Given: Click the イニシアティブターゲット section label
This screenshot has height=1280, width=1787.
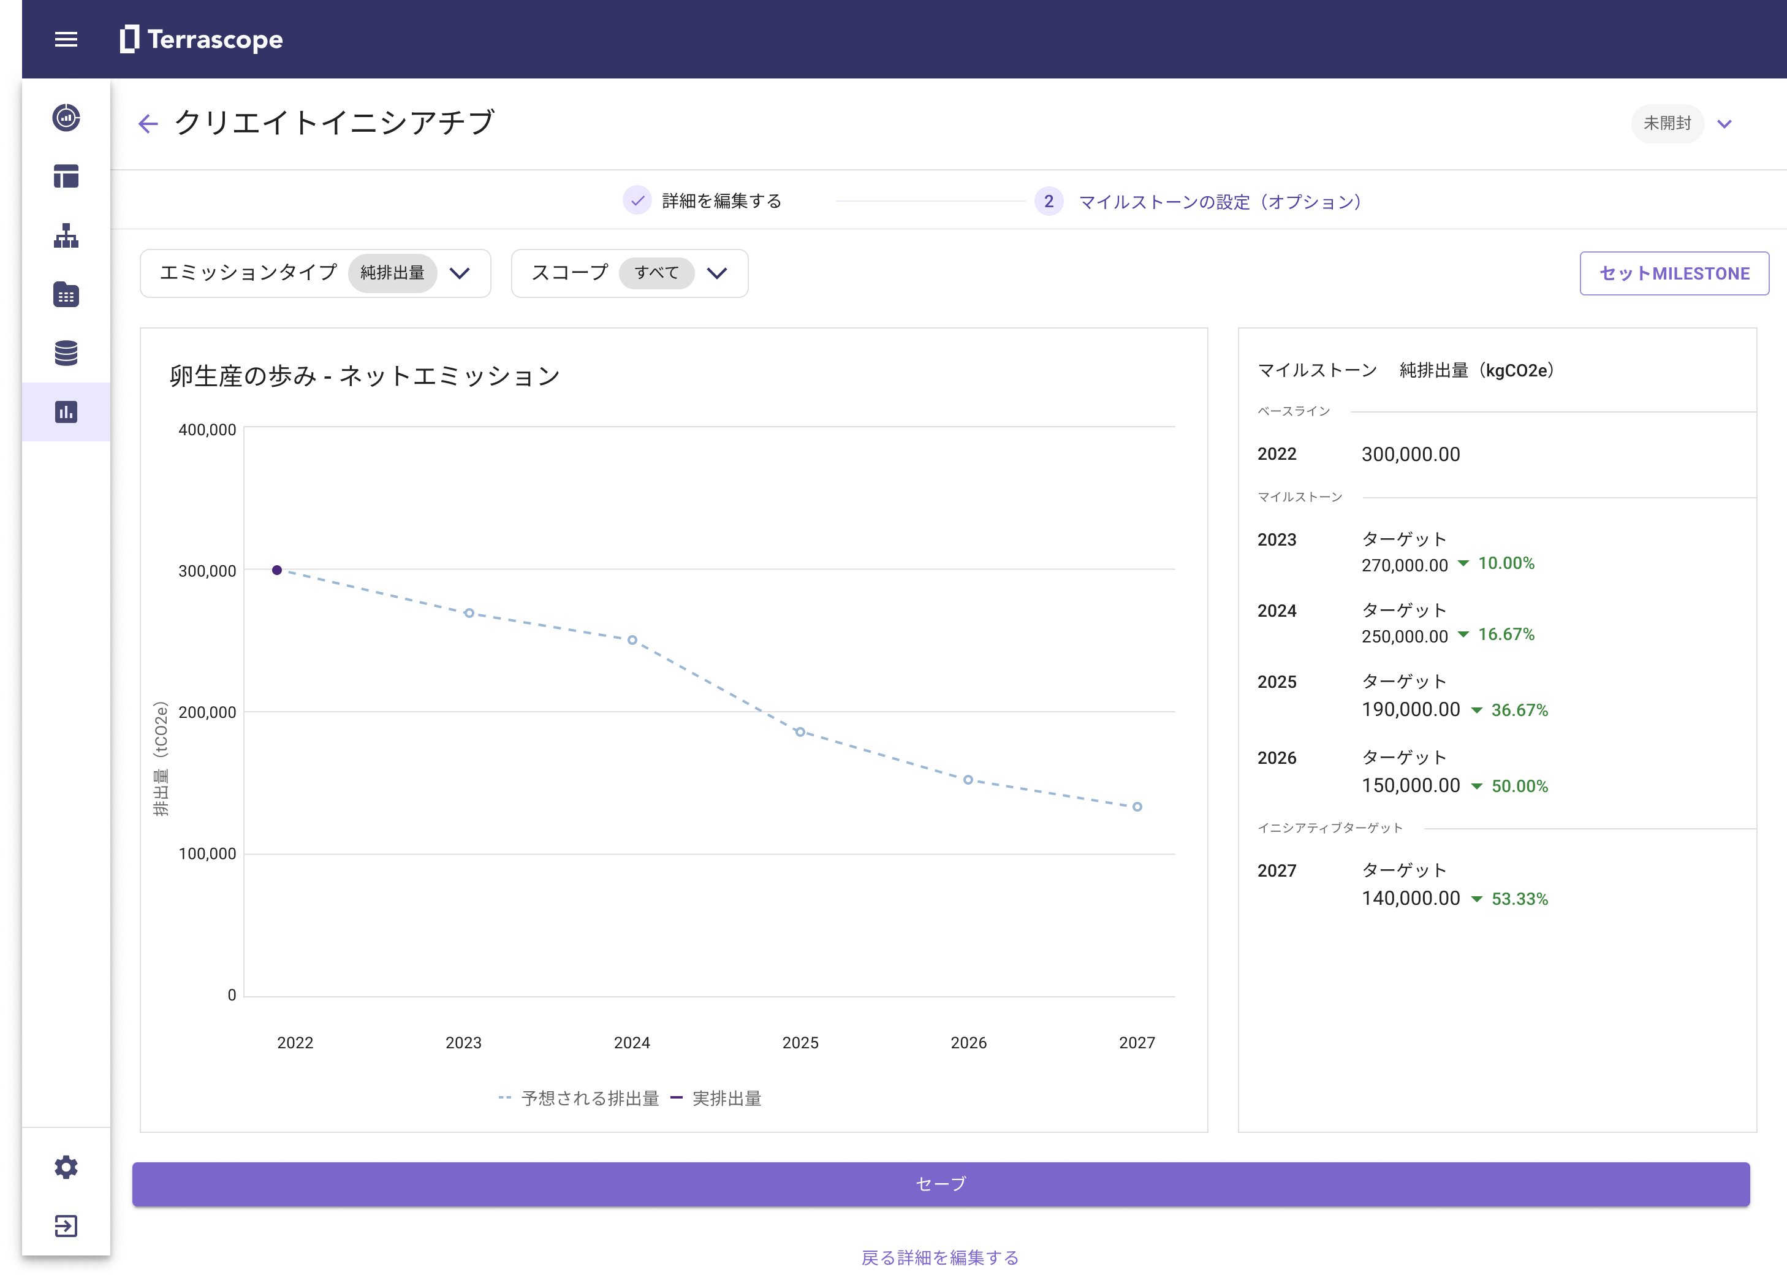Looking at the screenshot, I should pyautogui.click(x=1330, y=828).
